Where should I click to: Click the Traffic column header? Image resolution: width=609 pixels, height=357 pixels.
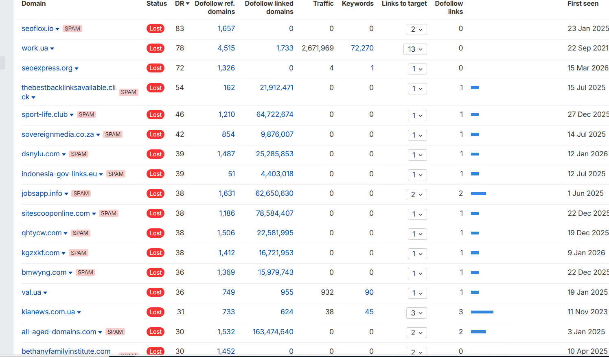pyautogui.click(x=323, y=4)
